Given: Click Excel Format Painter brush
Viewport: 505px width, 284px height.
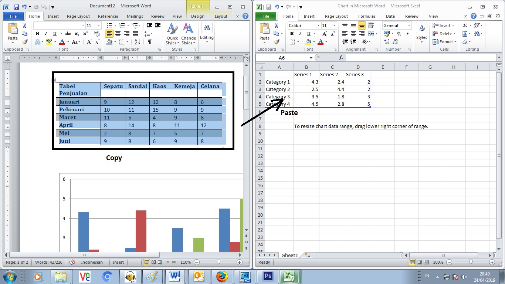Looking at the screenshot, I should pyautogui.click(x=276, y=42).
